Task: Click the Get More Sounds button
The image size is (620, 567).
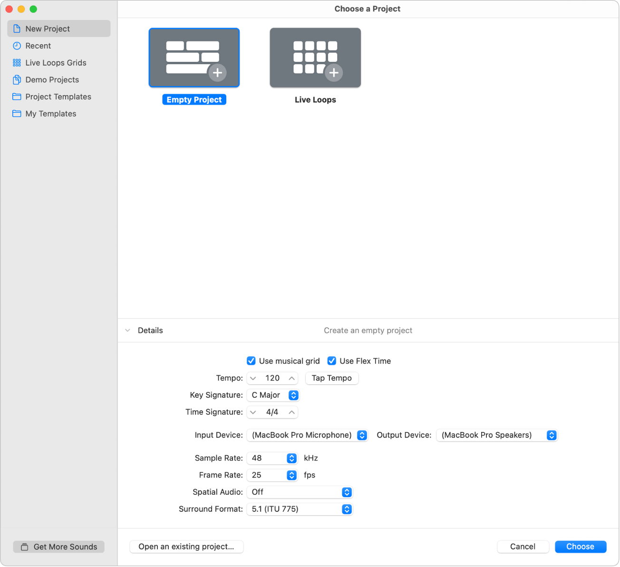Action: click(x=58, y=547)
